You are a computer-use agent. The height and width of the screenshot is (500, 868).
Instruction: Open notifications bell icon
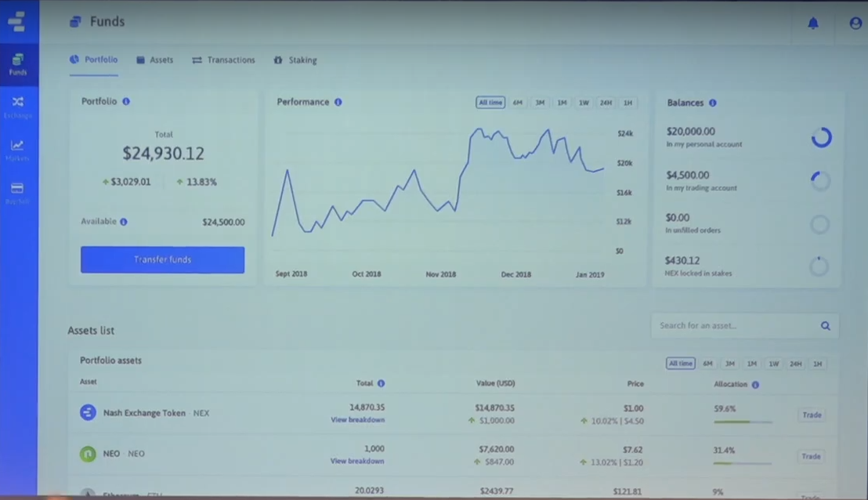pyautogui.click(x=812, y=23)
